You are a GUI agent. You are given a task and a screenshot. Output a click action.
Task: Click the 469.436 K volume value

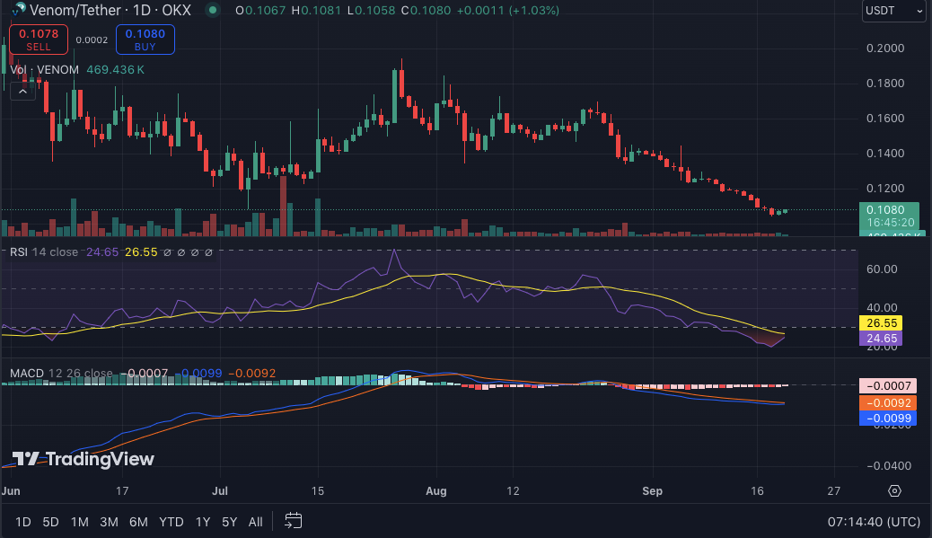pyautogui.click(x=115, y=69)
